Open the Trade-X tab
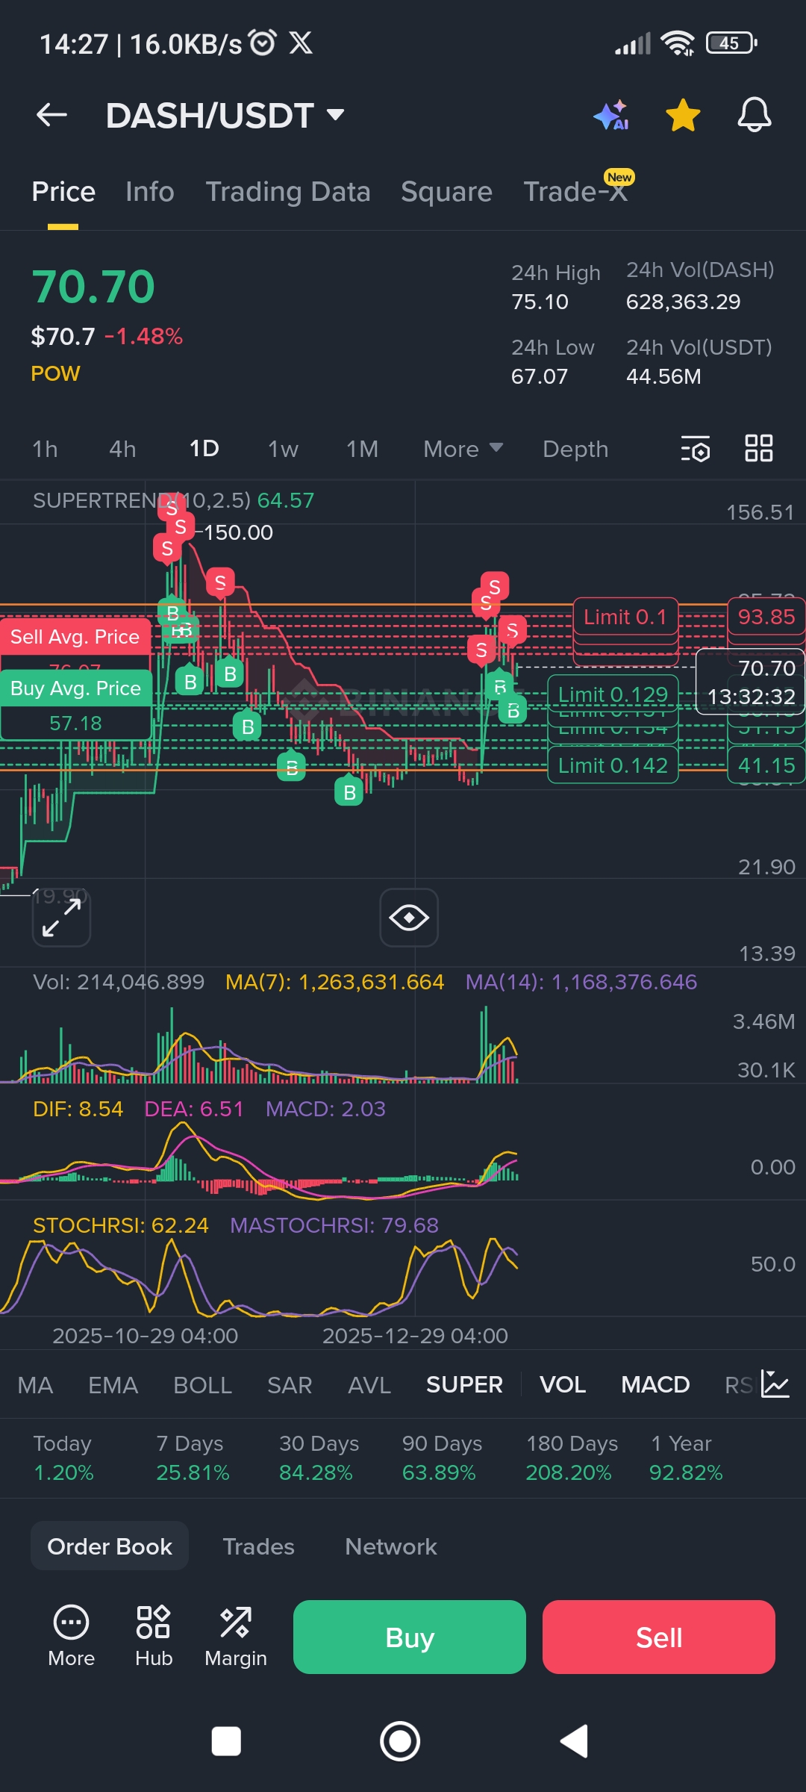806x1792 pixels. (x=575, y=191)
